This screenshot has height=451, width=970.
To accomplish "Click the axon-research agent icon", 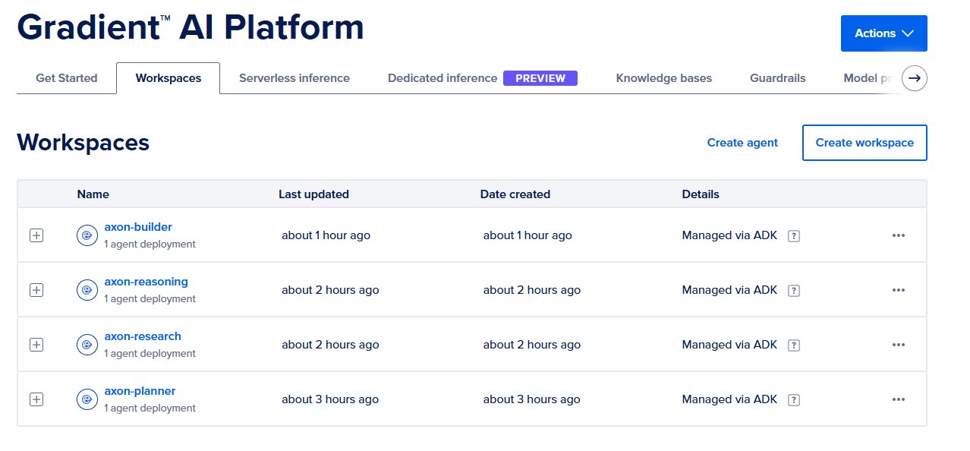I will click(x=87, y=345).
